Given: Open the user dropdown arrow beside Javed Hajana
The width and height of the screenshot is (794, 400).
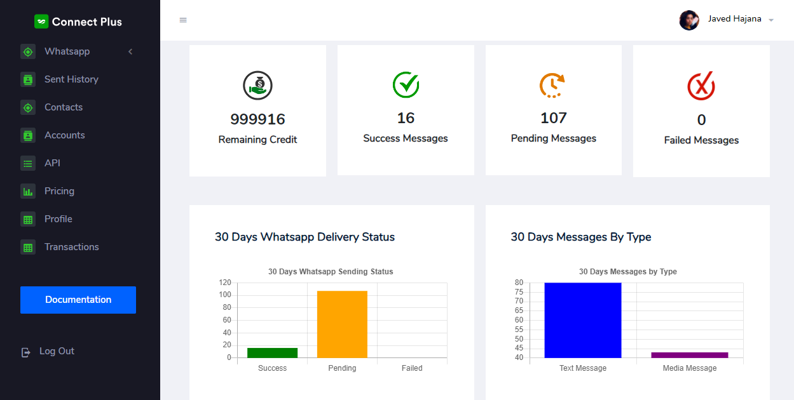Looking at the screenshot, I should tap(771, 20).
